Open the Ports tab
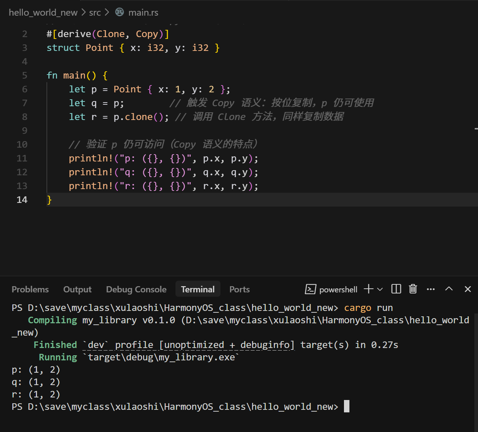This screenshot has width=478, height=432. coord(239,289)
